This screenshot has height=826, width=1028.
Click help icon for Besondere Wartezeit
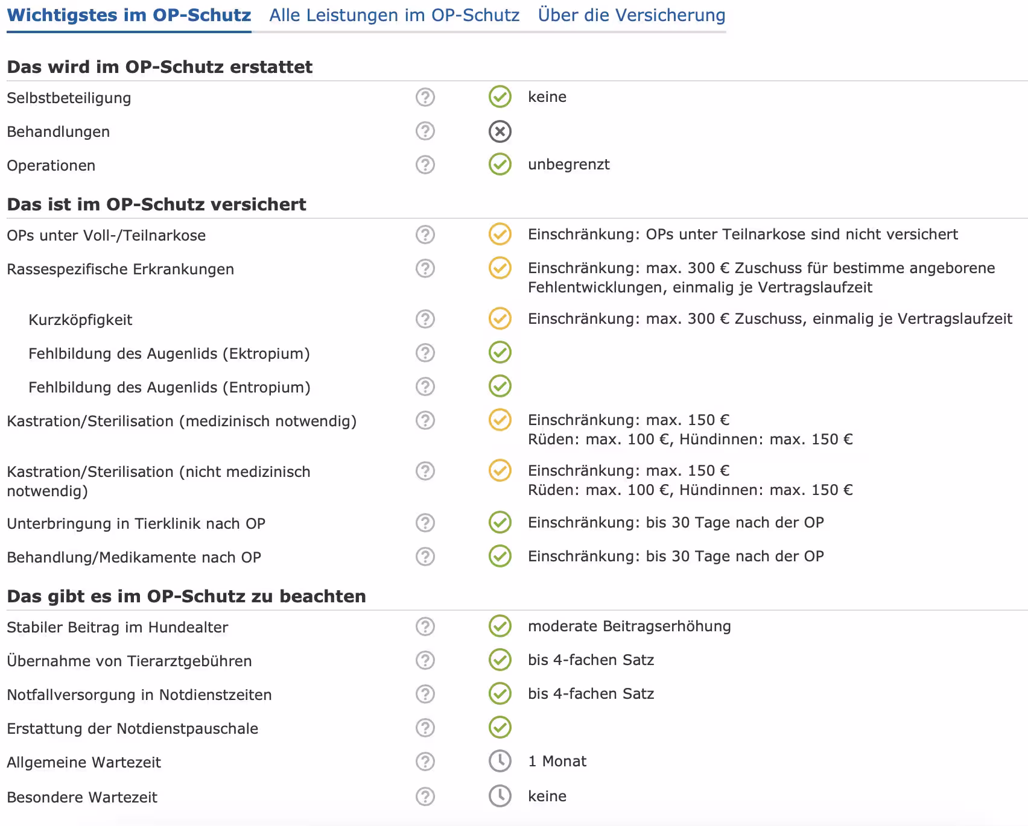tap(425, 796)
